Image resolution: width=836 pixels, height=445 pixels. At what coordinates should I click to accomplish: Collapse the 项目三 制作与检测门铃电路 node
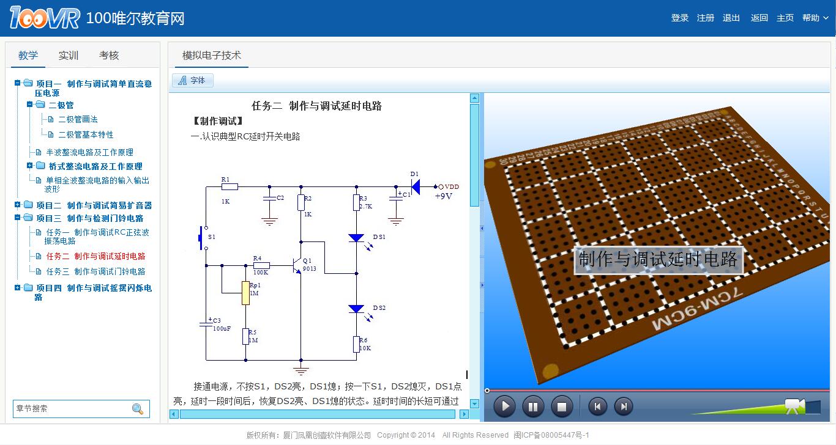[18, 218]
